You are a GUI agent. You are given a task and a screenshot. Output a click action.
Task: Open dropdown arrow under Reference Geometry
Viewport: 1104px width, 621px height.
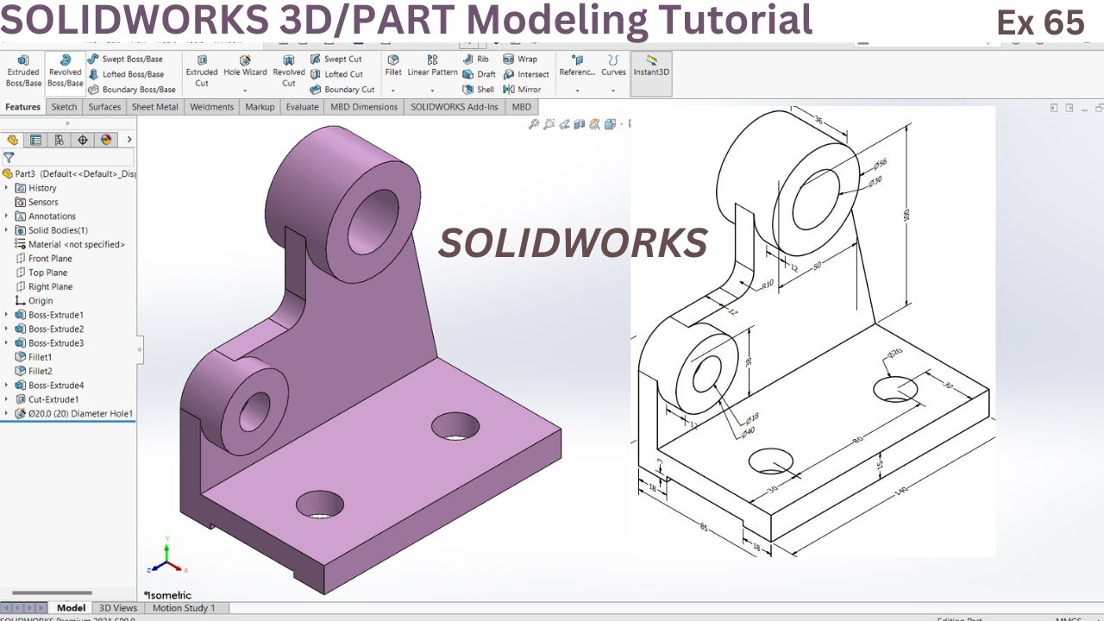577,91
